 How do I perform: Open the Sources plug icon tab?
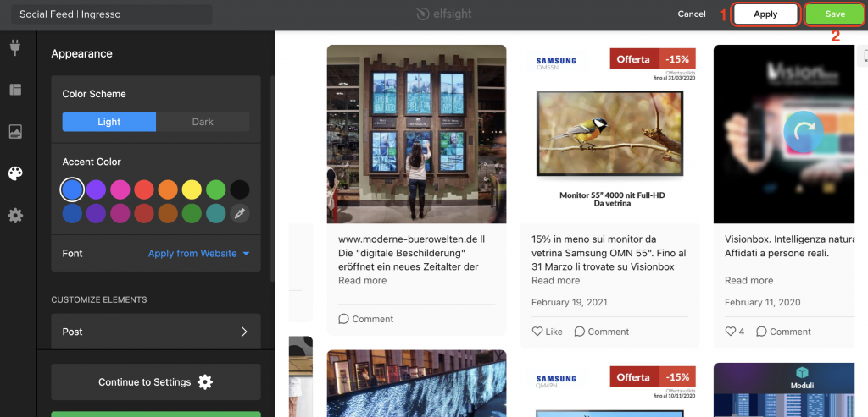[x=15, y=47]
